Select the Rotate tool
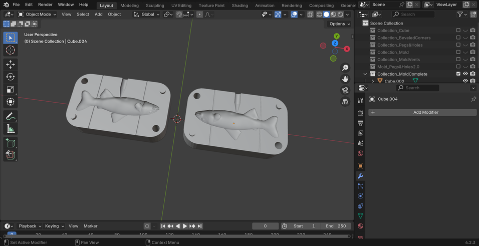This screenshot has width=479, height=246. tap(10, 77)
